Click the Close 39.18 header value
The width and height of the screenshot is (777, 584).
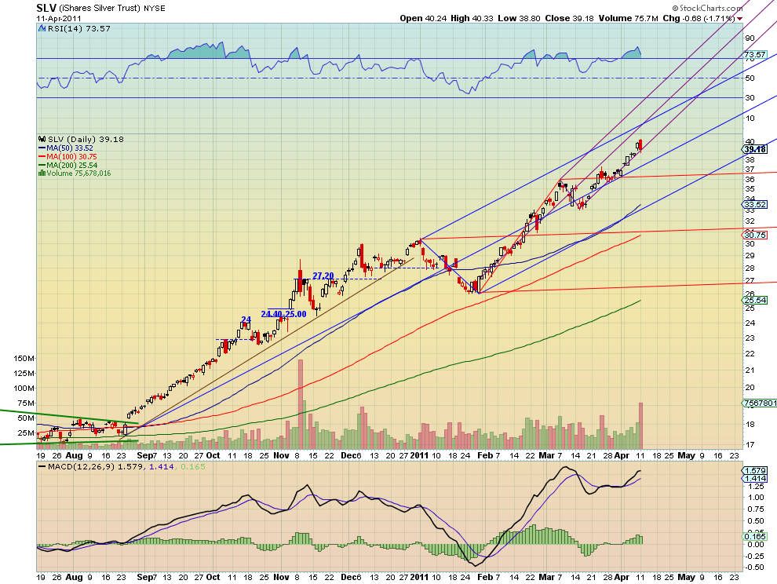coord(569,18)
